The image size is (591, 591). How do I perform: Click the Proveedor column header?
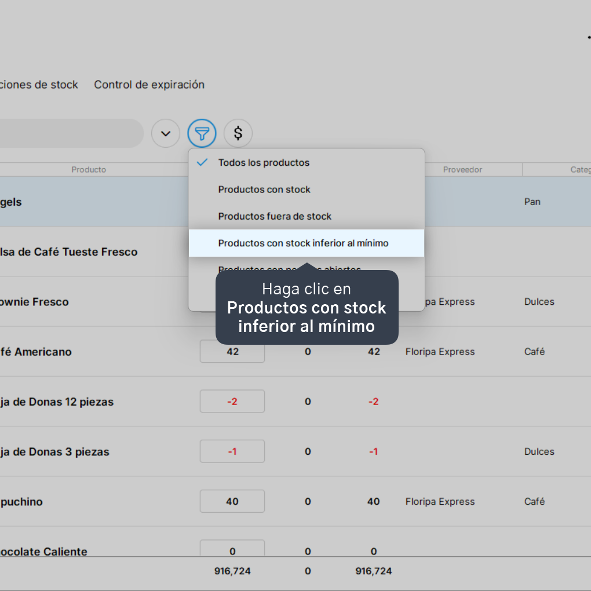coord(462,170)
